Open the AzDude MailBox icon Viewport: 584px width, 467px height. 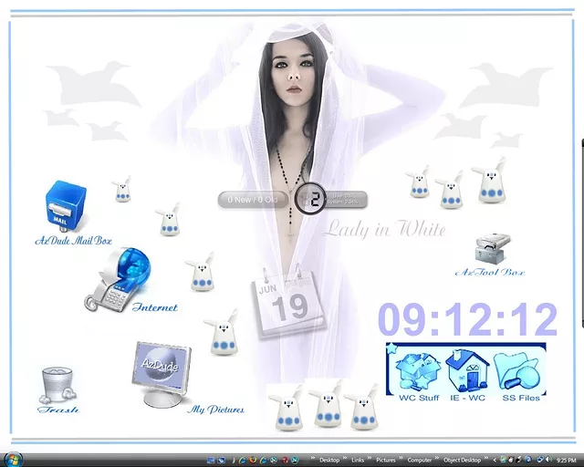(x=66, y=208)
